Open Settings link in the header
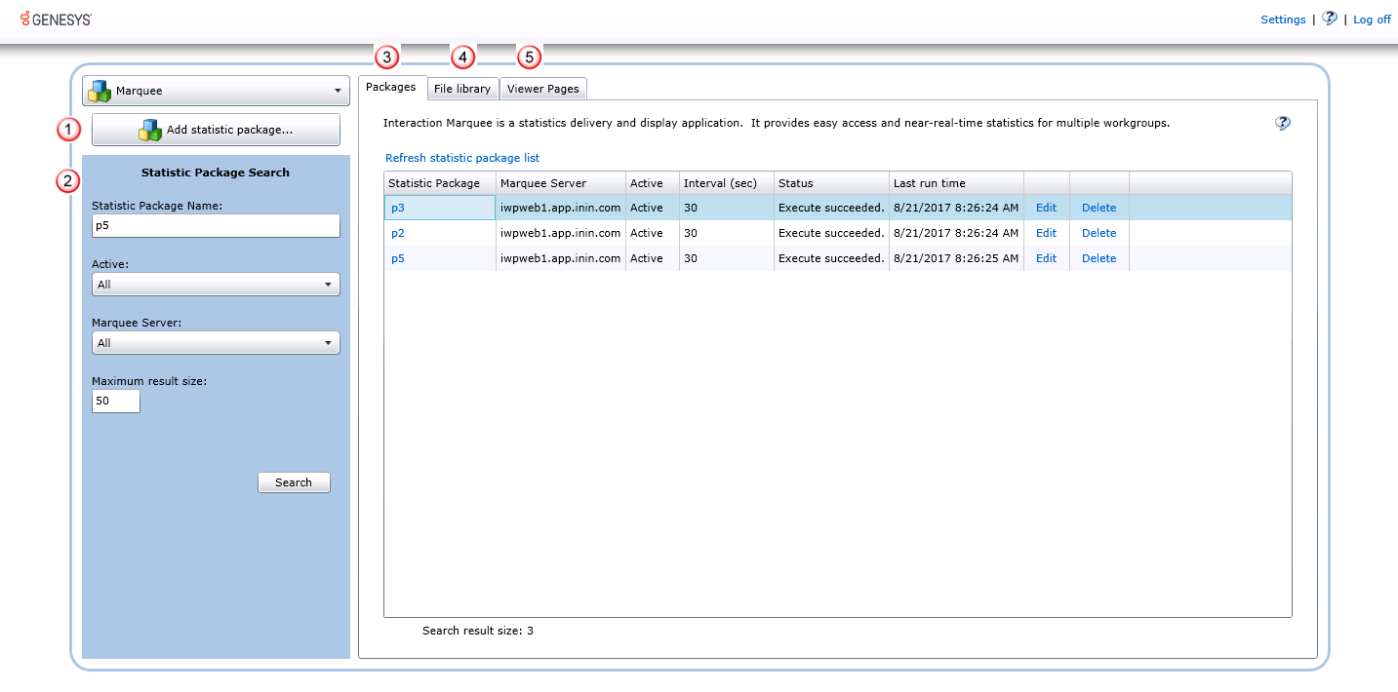This screenshot has height=692, width=1398. pyautogui.click(x=1282, y=19)
